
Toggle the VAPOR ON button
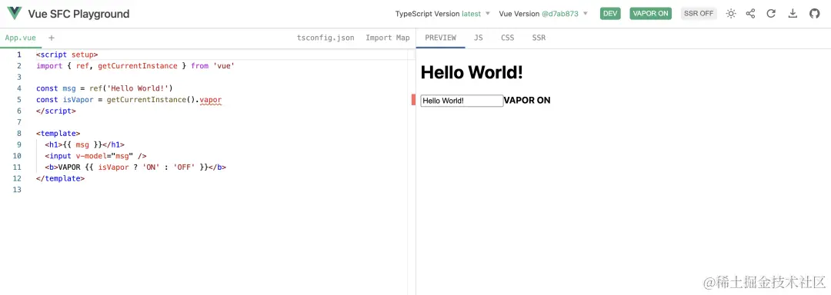[650, 14]
